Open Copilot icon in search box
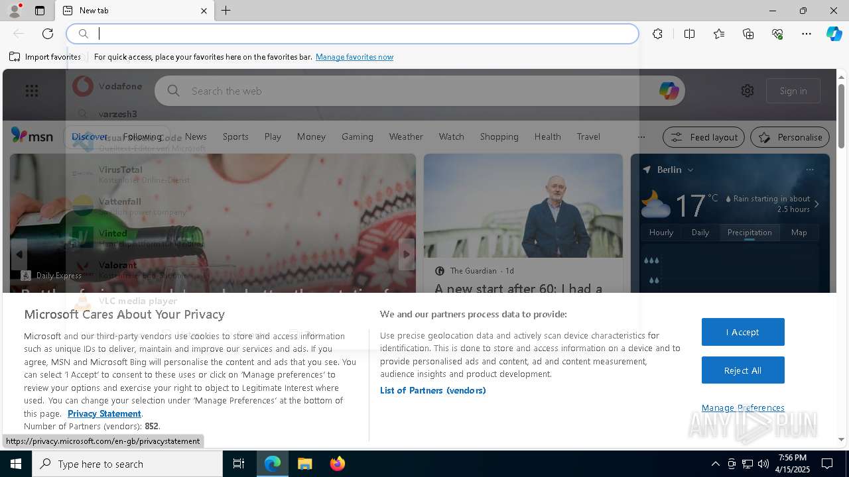The width and height of the screenshot is (849, 477). (669, 91)
